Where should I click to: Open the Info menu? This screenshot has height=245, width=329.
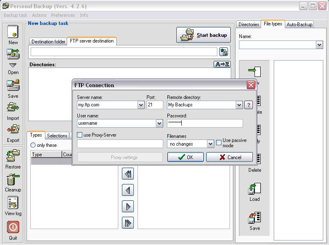tap(84, 15)
